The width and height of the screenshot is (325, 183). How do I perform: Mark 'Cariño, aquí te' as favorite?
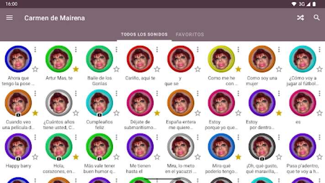[157, 69]
